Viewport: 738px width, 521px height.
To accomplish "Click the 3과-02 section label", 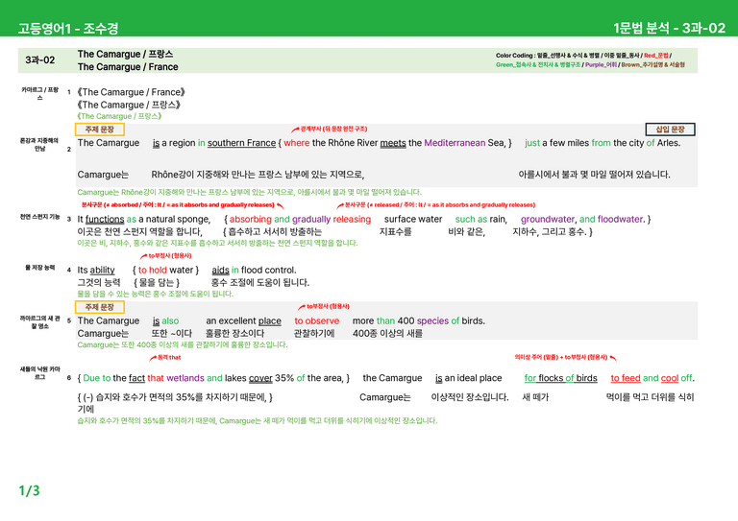I will (40, 60).
